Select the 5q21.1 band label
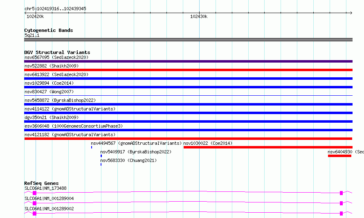364x218 pixels. (x=32, y=35)
